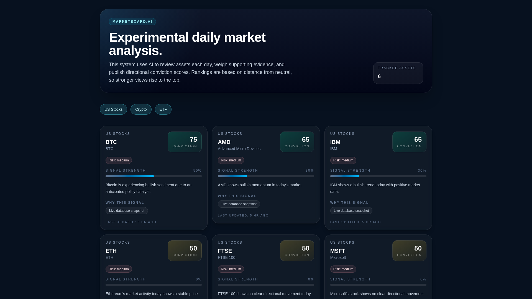Click the AMD bullish momentum description

(260, 185)
